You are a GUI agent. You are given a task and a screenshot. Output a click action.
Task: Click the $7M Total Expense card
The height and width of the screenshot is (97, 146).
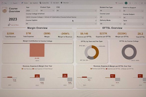pyautogui.click(x=28, y=35)
